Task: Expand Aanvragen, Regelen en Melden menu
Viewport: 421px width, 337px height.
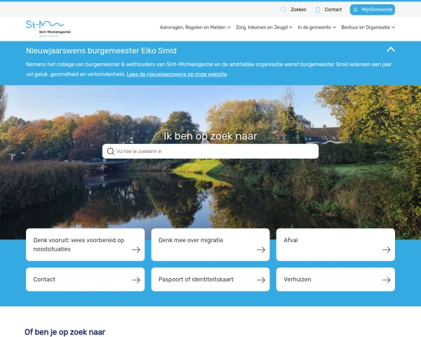Action: (195, 27)
